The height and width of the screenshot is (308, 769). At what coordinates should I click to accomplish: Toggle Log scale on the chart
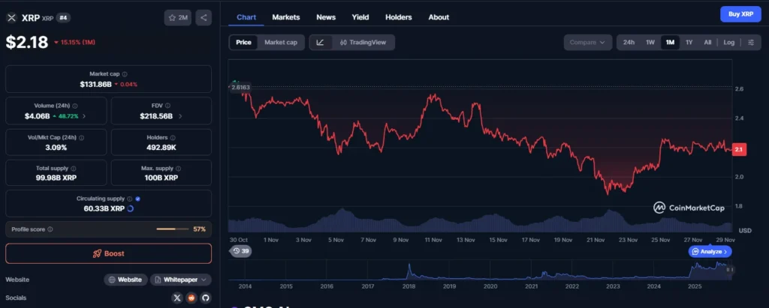728,43
